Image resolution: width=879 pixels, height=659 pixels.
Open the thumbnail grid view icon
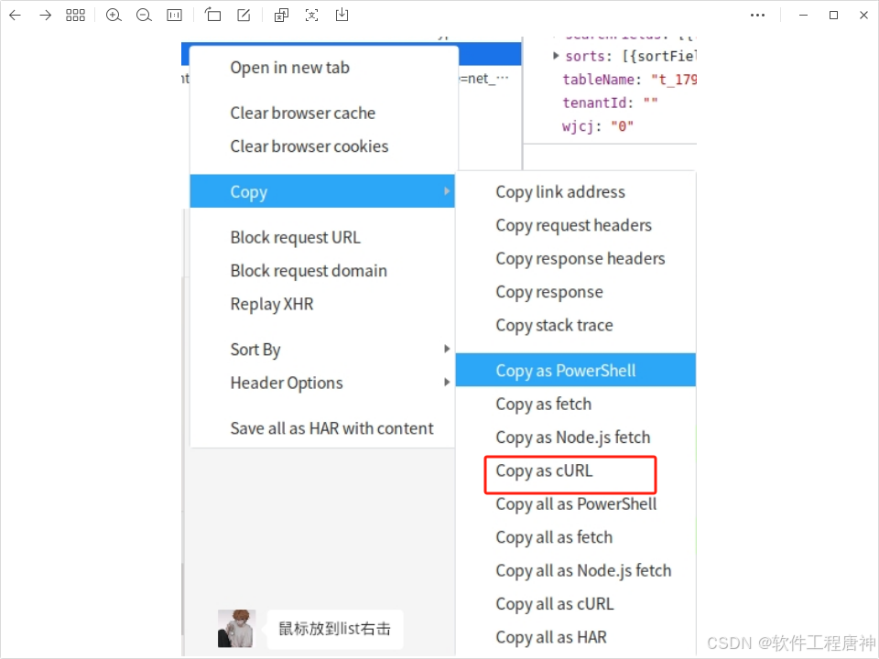coord(76,15)
